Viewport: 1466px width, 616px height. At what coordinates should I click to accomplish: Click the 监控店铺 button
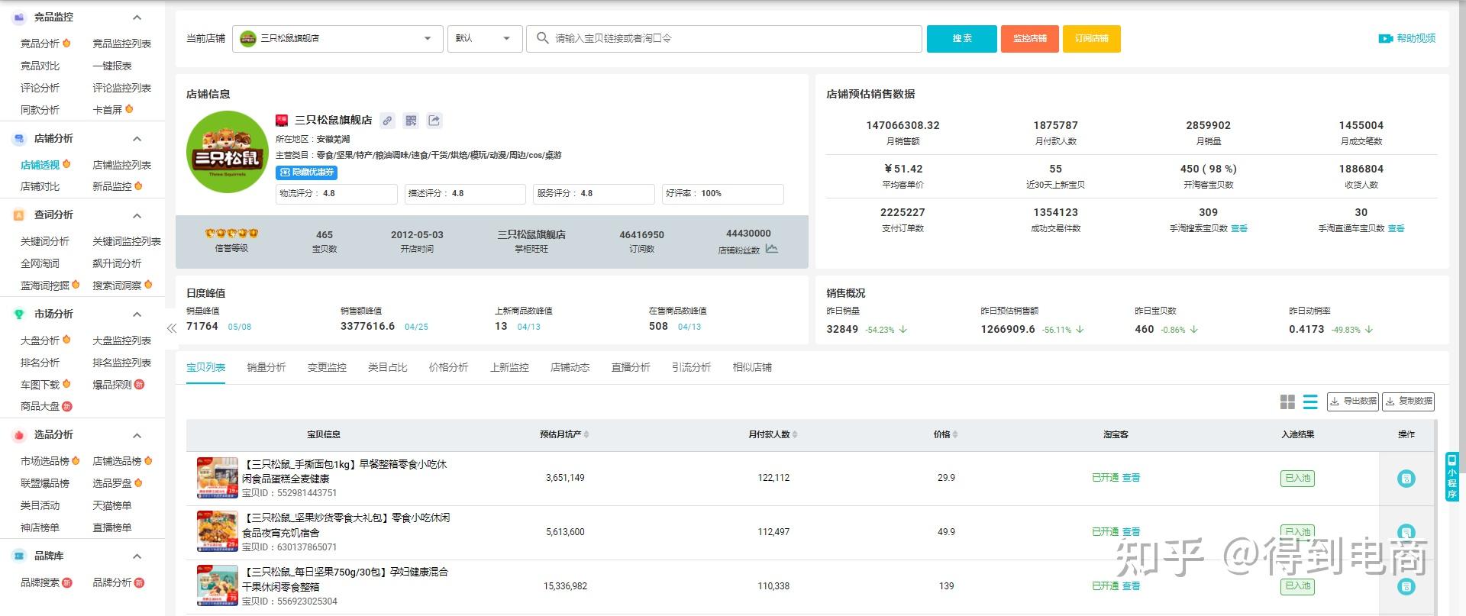coord(1030,38)
